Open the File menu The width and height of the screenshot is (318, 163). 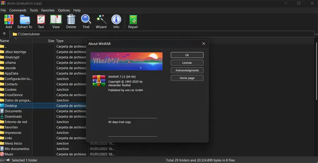pyautogui.click(x=3, y=10)
